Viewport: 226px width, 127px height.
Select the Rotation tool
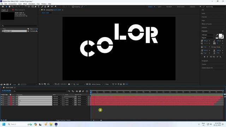[26, 7]
